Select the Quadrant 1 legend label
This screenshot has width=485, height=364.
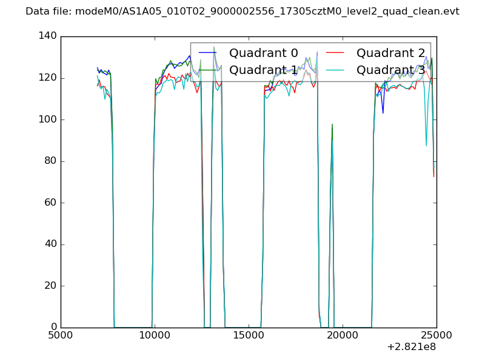click(x=263, y=70)
